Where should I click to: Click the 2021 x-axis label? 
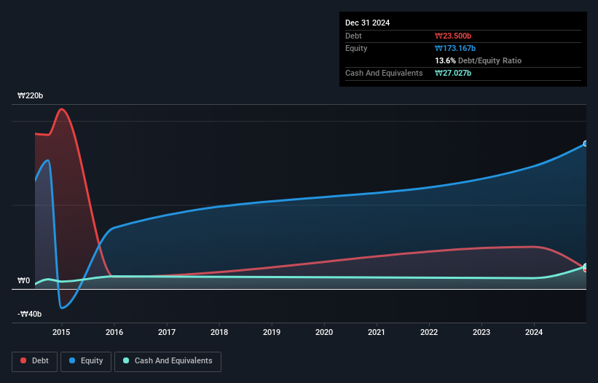pyautogui.click(x=377, y=332)
